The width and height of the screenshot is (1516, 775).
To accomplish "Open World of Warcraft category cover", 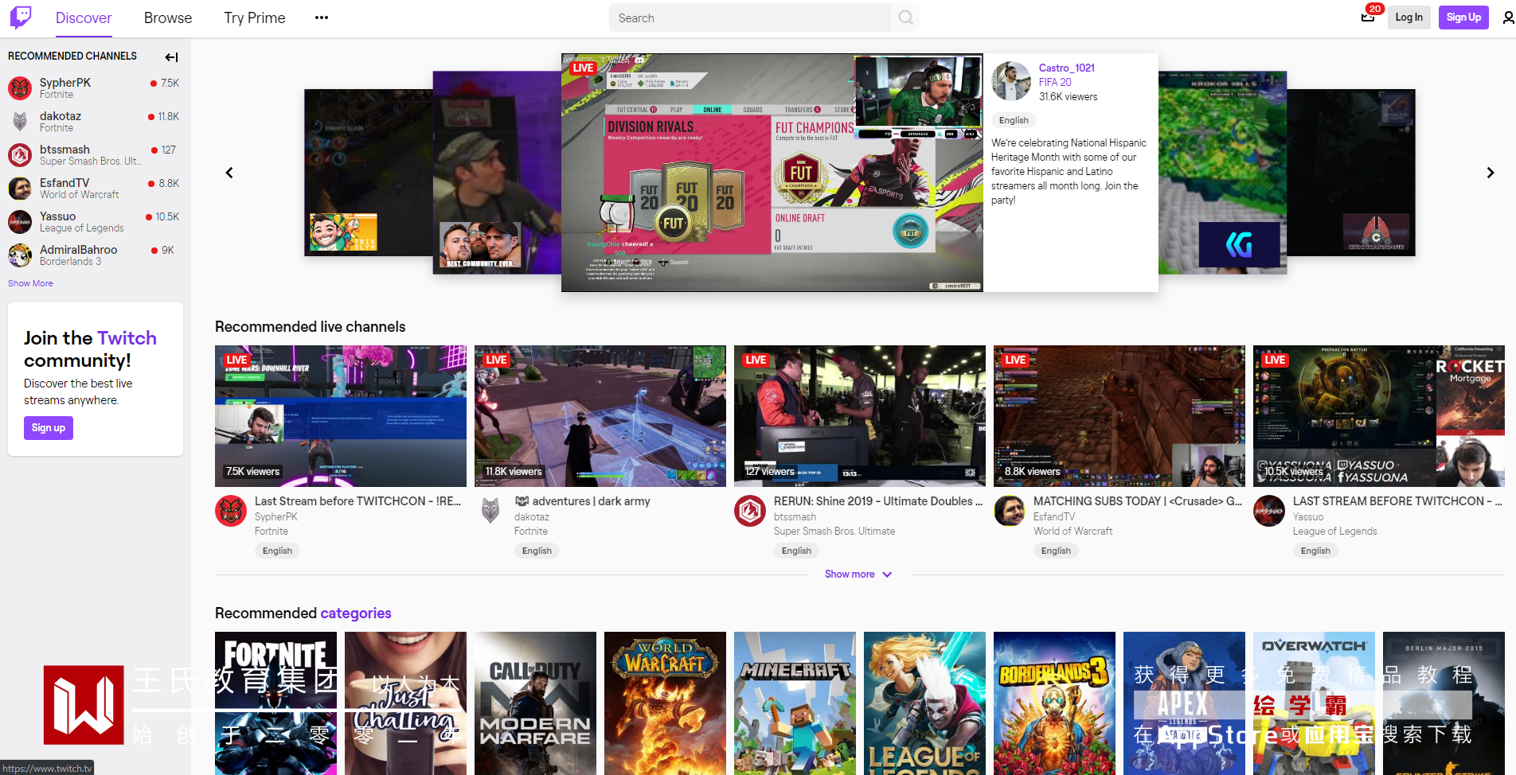I will 665,703.
